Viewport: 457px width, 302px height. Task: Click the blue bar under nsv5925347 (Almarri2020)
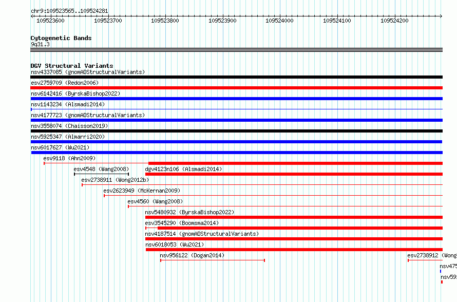[x=236, y=142]
